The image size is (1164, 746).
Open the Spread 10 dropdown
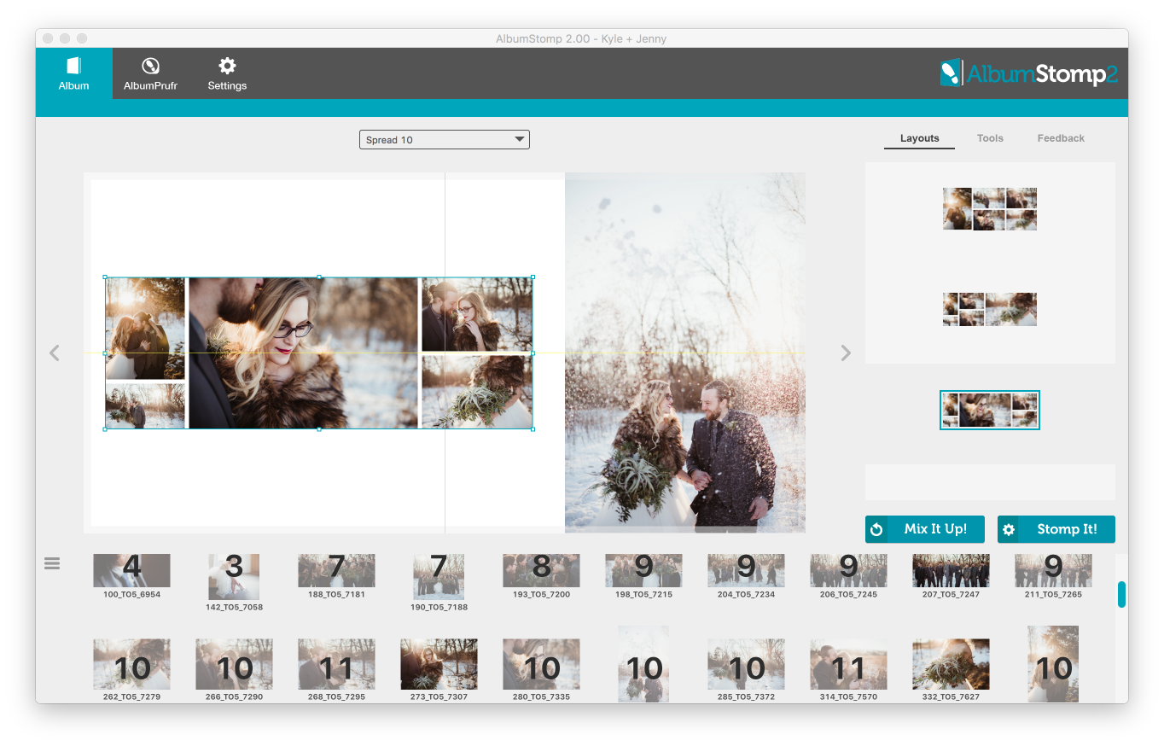point(444,140)
